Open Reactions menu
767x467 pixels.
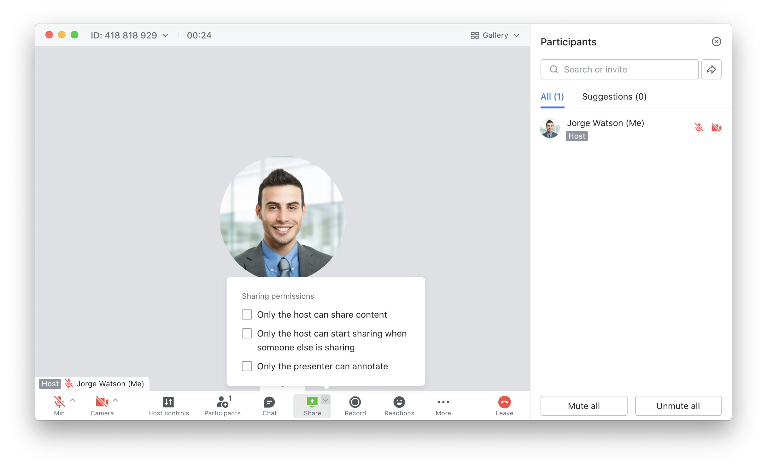399,405
